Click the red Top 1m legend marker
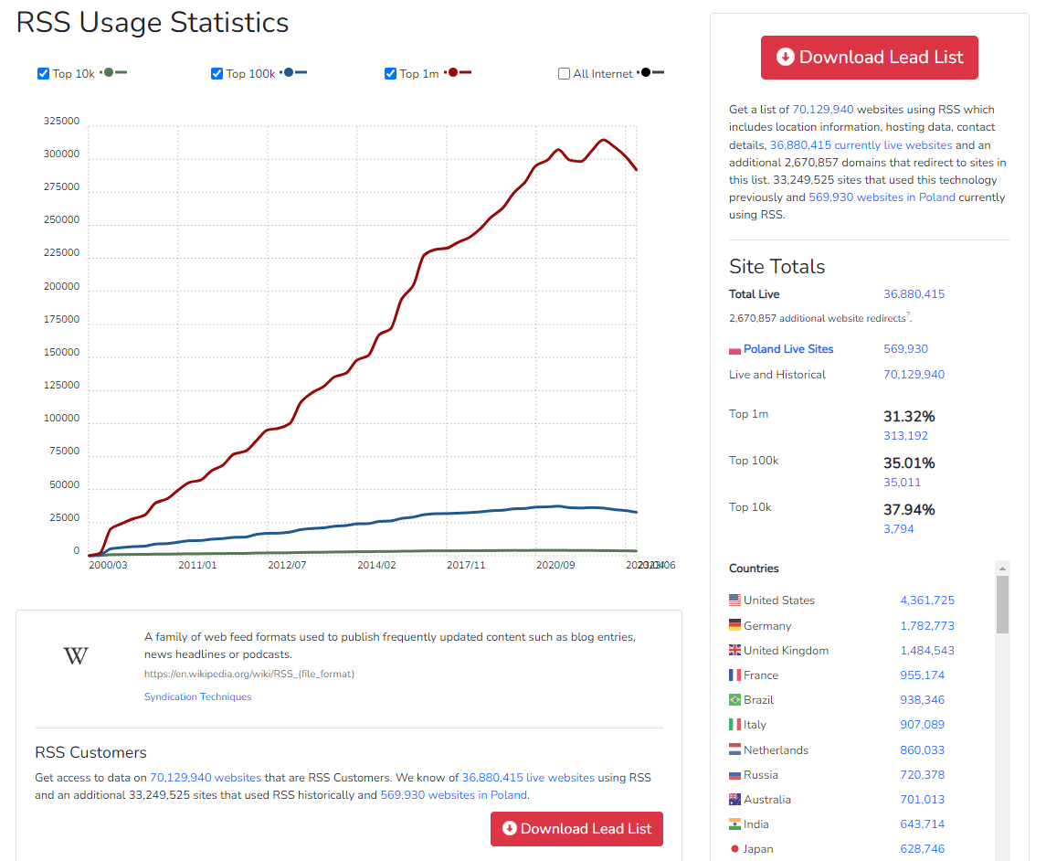 (x=458, y=73)
